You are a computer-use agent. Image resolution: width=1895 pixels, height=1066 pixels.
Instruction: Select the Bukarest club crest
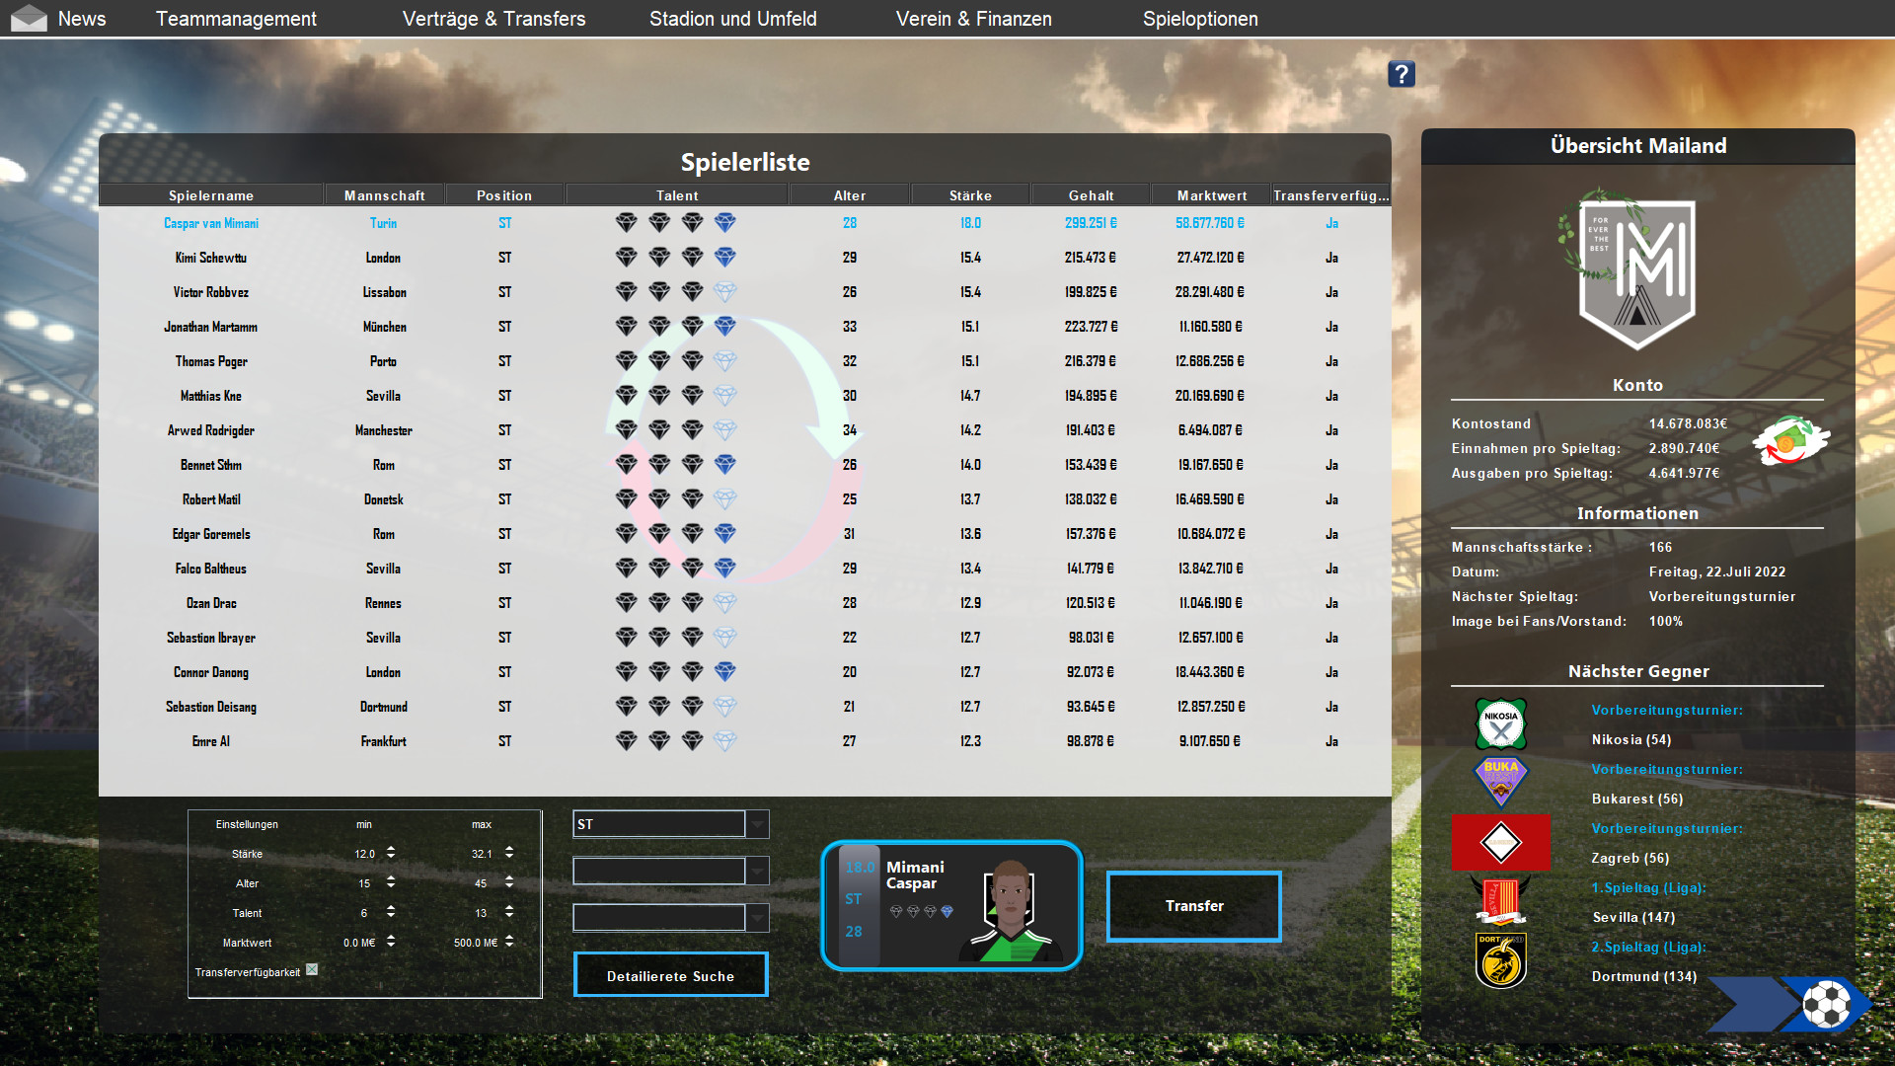tap(1501, 783)
